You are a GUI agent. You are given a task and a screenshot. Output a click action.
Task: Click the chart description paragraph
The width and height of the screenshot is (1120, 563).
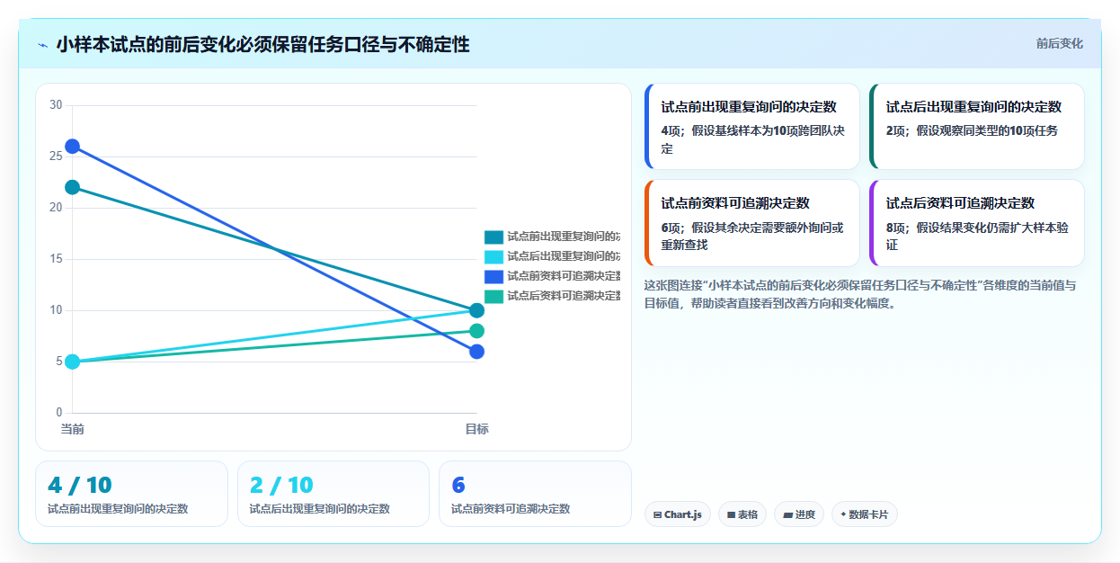point(861,294)
